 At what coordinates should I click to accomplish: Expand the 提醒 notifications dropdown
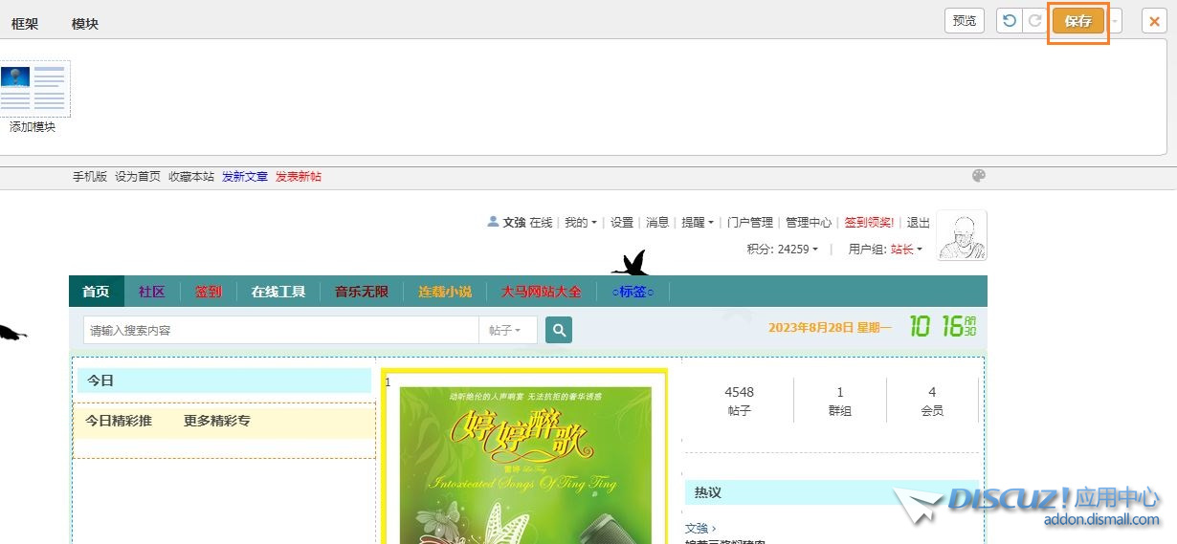coord(697,223)
